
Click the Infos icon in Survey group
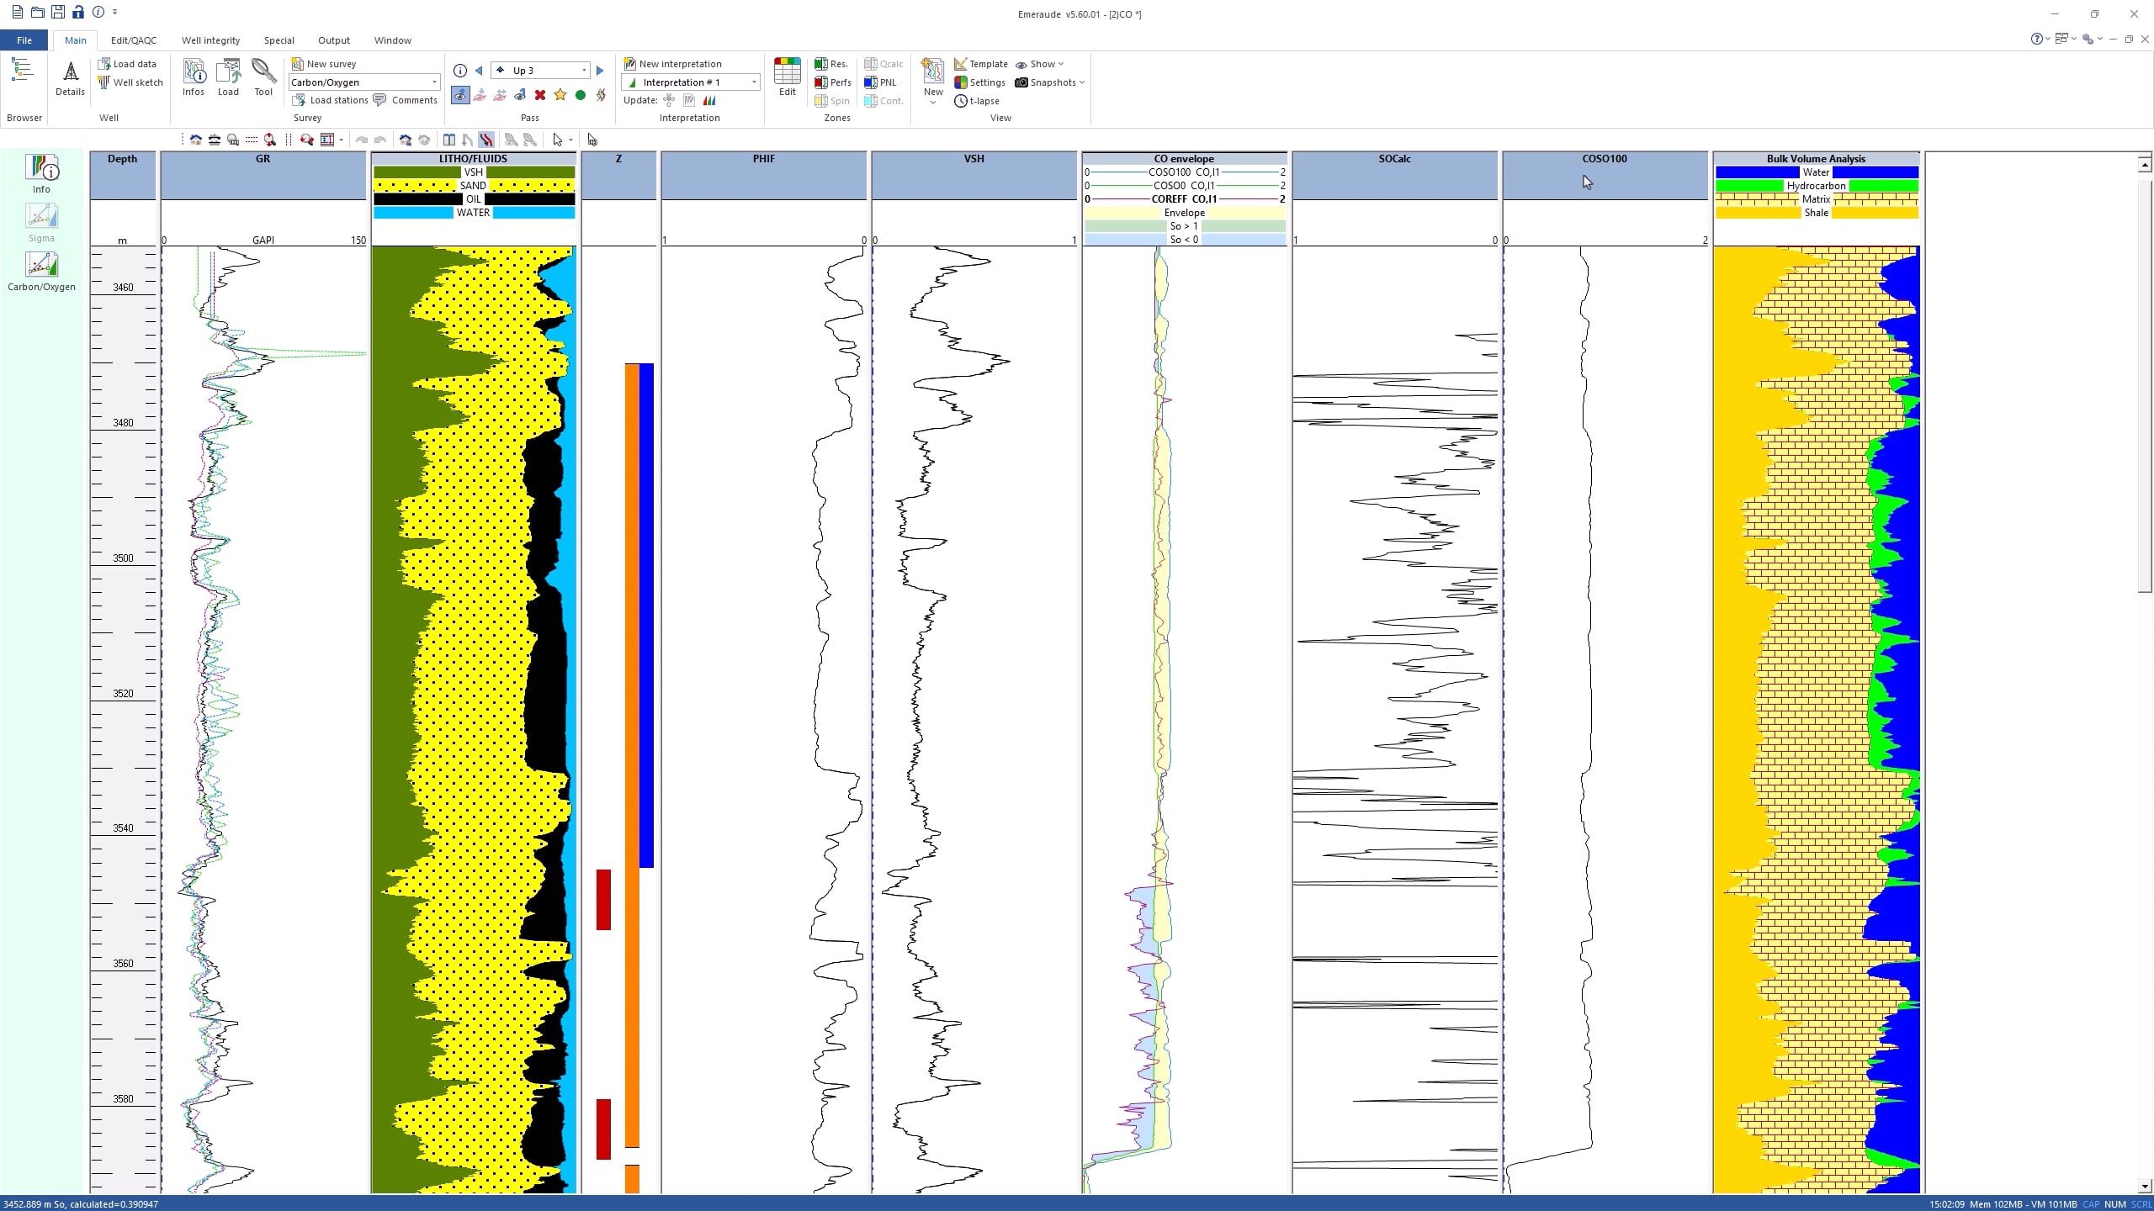pyautogui.click(x=194, y=77)
